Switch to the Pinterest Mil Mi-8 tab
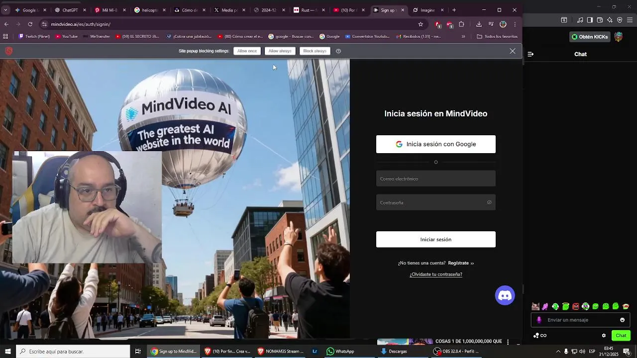 tap(109, 10)
